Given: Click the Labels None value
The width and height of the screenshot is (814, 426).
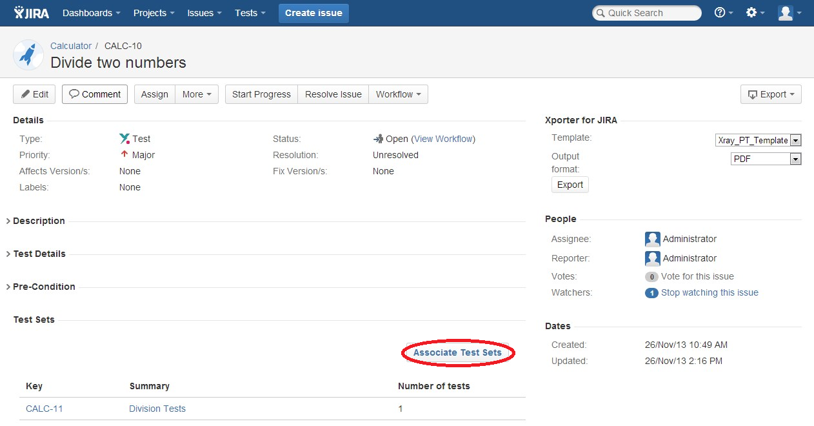Looking at the screenshot, I should 130,187.
